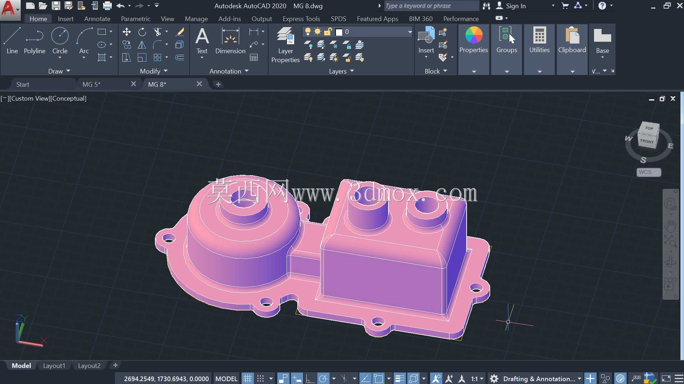Select the Polyline tool
684x384 pixels.
[35, 41]
